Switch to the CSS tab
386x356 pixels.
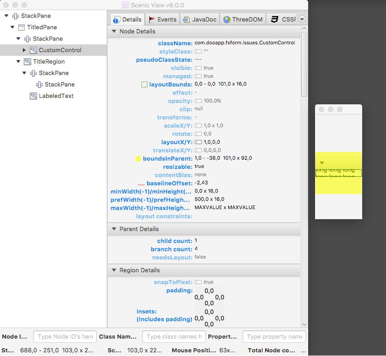click(282, 19)
